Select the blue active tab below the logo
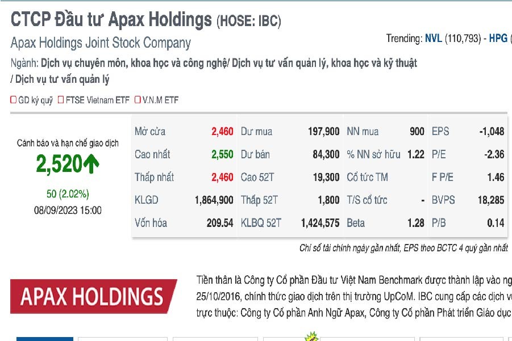Image resolution: width=512 pixels, height=341 pixels. coord(44,339)
